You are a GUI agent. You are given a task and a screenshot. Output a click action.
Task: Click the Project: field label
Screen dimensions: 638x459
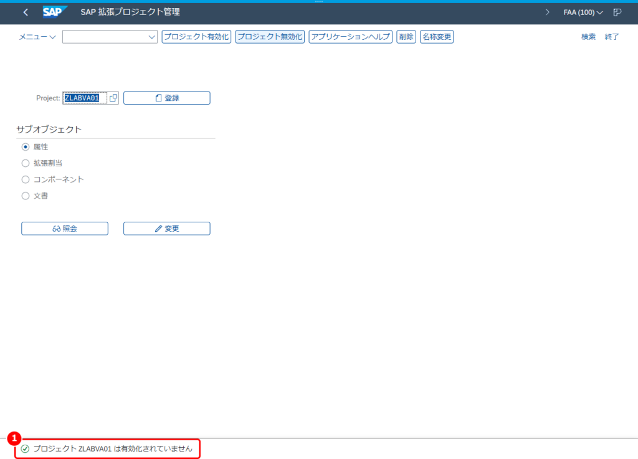[48, 98]
